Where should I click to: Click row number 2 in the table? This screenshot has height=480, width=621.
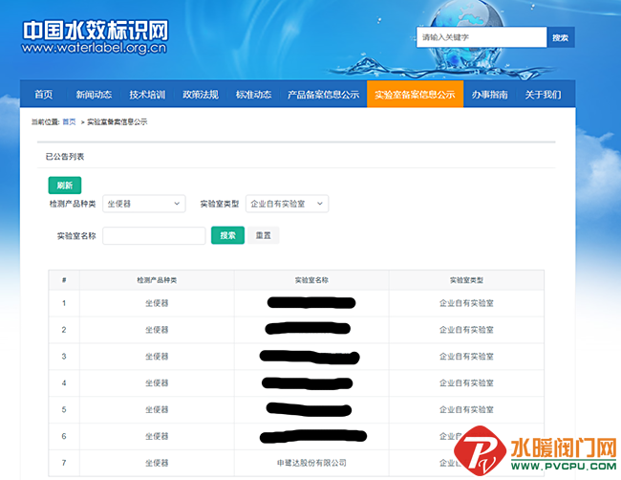(64, 330)
